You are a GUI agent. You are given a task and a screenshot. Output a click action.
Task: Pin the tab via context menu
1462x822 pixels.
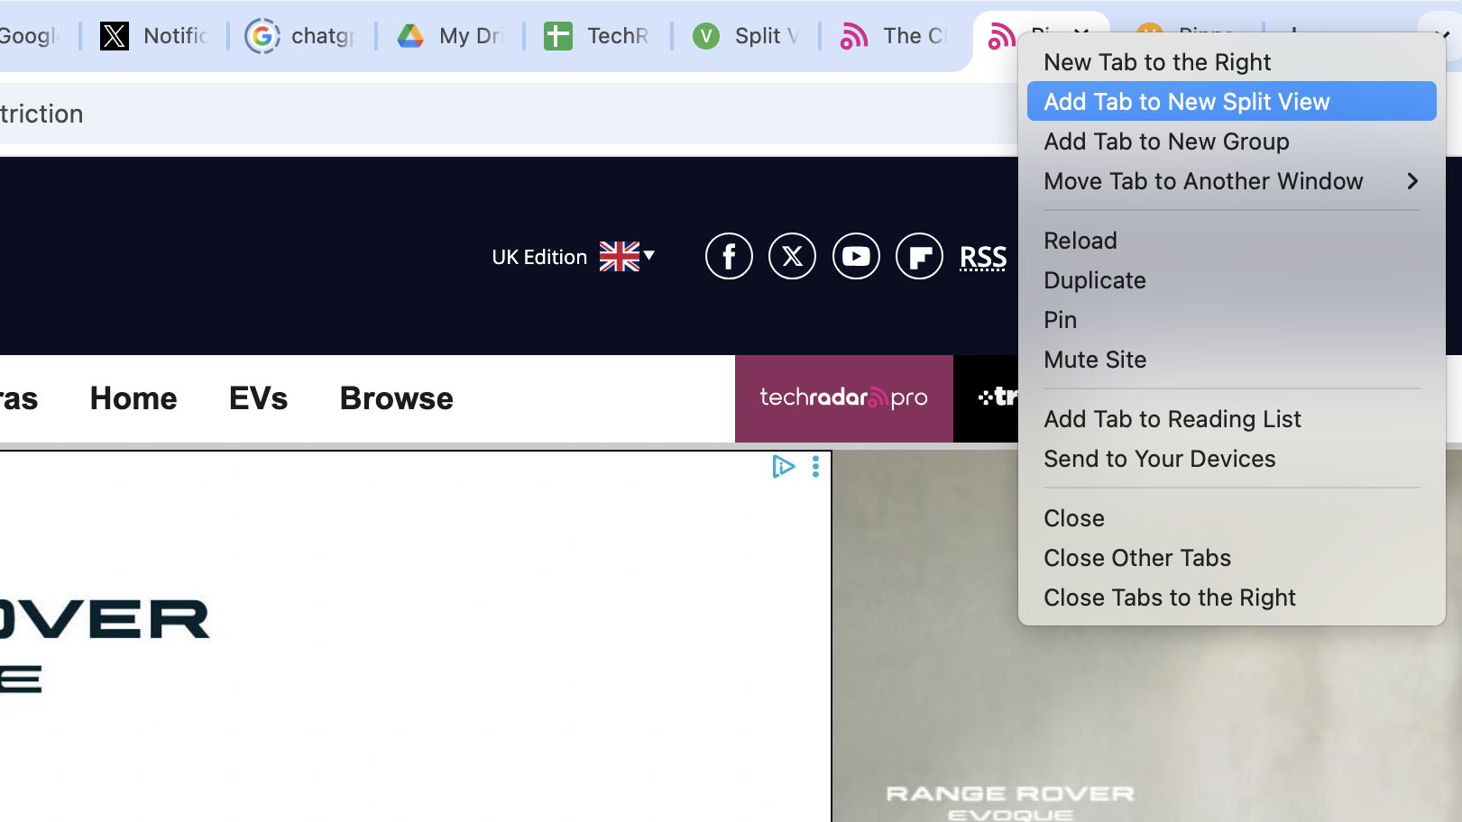tap(1060, 320)
